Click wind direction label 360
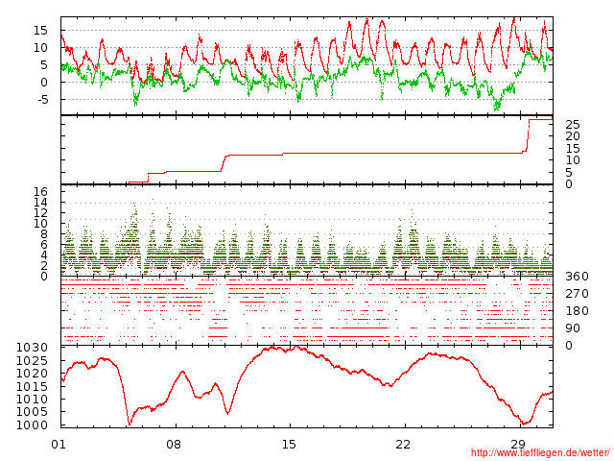The height and width of the screenshot is (461, 614). pyautogui.click(x=577, y=277)
